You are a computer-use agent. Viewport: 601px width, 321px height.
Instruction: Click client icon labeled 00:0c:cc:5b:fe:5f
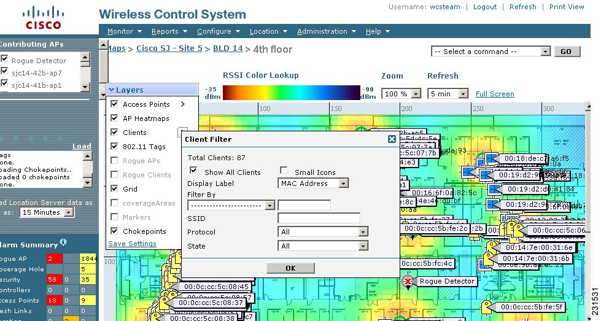pos(486,306)
